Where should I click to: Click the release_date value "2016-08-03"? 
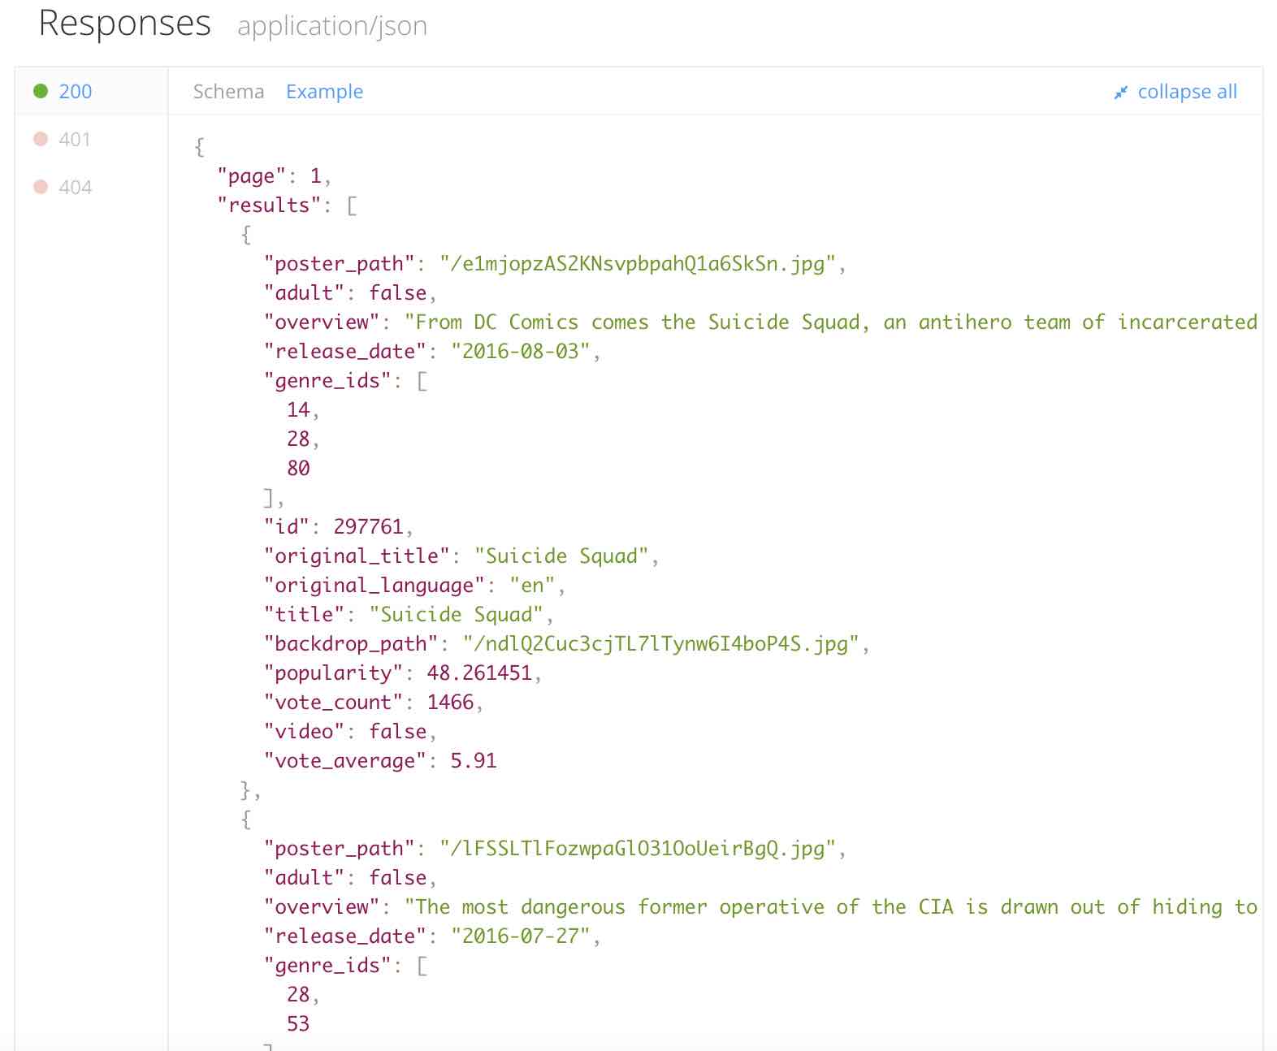pyautogui.click(x=521, y=352)
